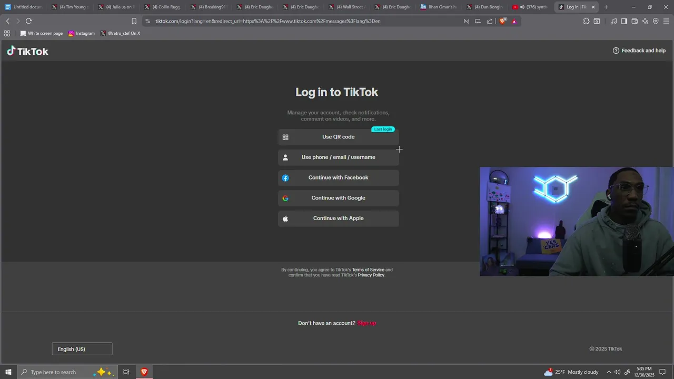Switch to Breaking911 X tab
The width and height of the screenshot is (674, 379).
209,7
